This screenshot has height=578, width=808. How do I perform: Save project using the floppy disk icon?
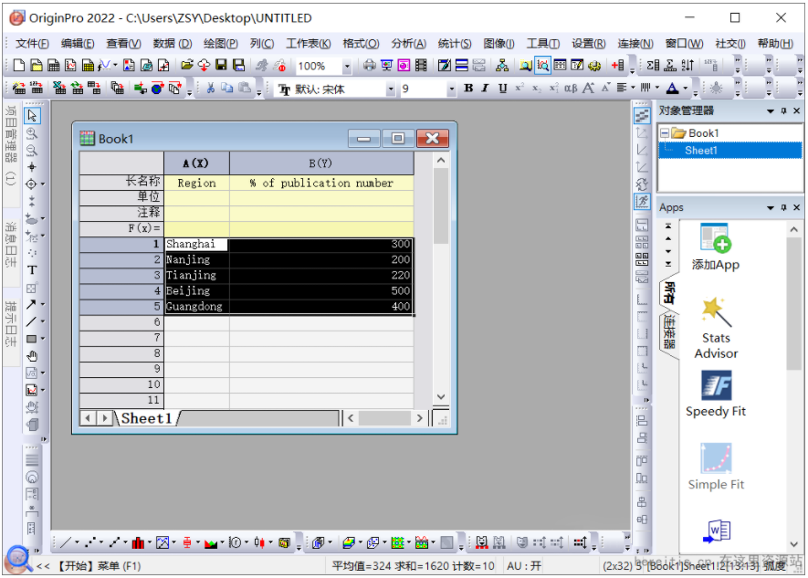tap(221, 66)
